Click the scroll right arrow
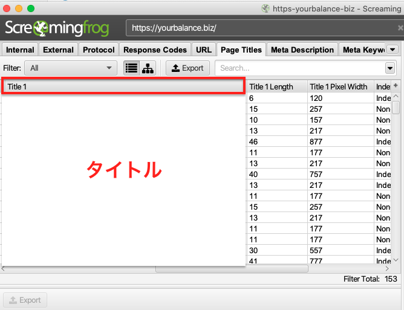This screenshot has height=310, width=404. point(387,268)
